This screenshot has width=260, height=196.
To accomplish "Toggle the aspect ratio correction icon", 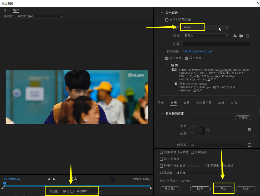I will coord(112,179).
